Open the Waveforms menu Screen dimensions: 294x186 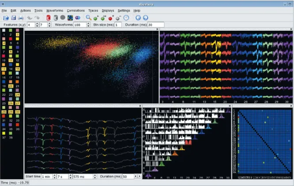(55, 11)
